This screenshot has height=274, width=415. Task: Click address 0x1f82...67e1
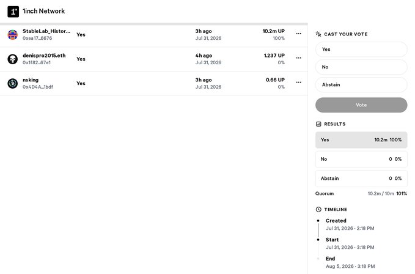pyautogui.click(x=37, y=62)
